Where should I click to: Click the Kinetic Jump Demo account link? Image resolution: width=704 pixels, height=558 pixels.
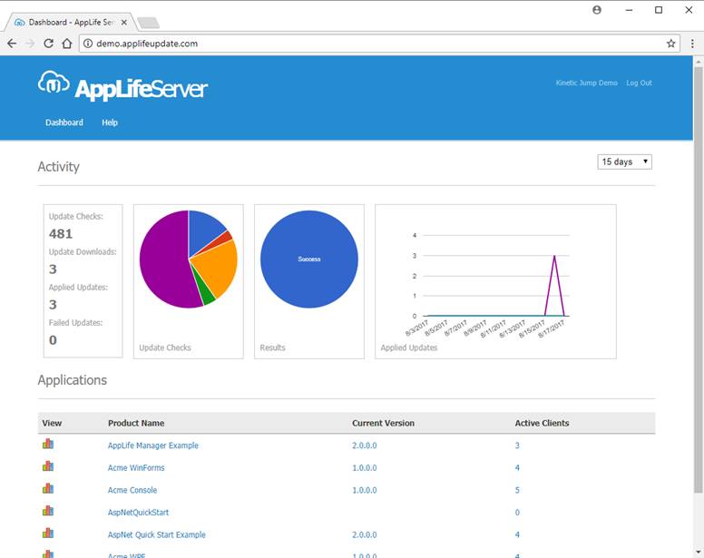[x=586, y=83]
